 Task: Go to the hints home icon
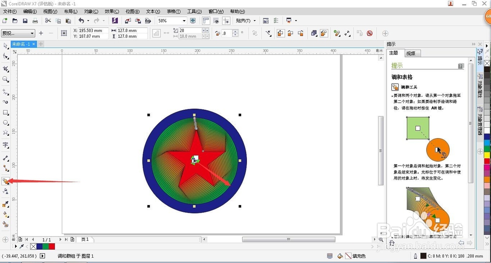392,243
